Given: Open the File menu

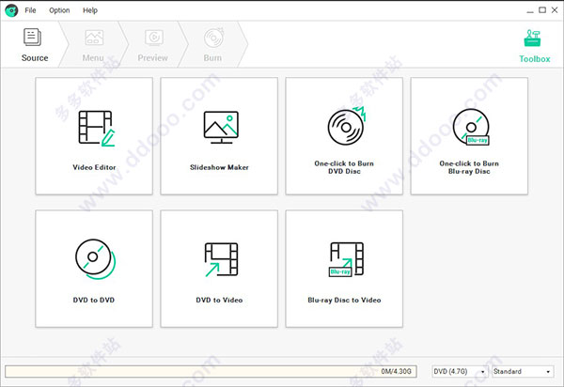Looking at the screenshot, I should pyautogui.click(x=30, y=10).
